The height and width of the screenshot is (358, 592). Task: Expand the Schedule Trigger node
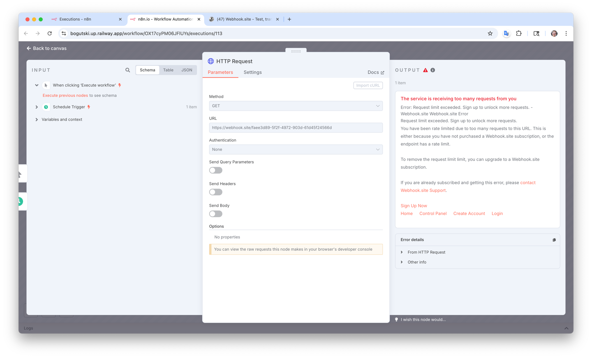[x=37, y=107]
